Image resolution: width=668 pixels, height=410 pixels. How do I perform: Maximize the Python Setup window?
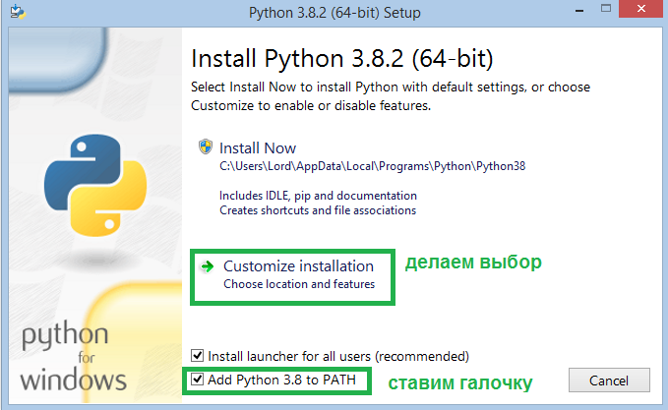coord(606,9)
